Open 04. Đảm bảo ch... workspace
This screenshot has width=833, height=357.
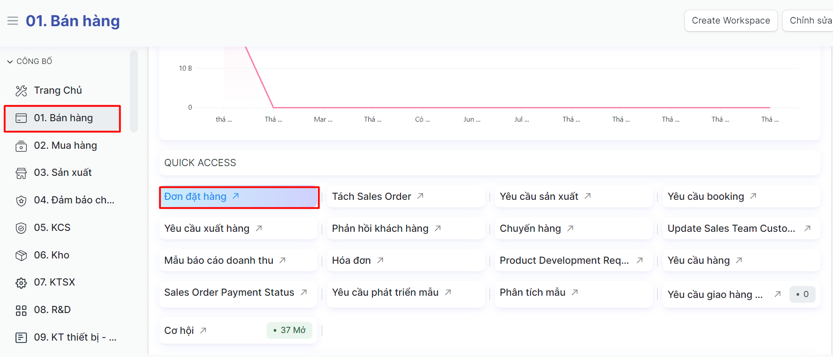coord(74,200)
